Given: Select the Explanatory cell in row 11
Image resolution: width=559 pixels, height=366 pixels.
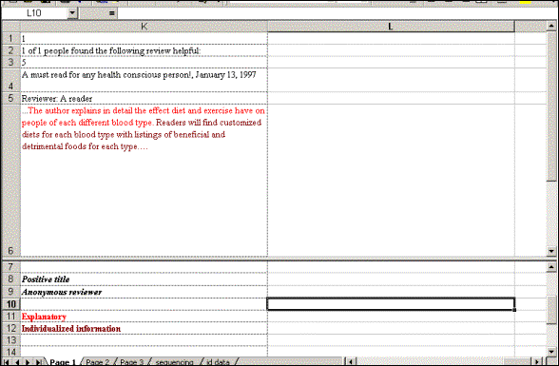Looking at the screenshot, I should coord(145,317).
